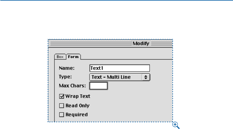Tick the Required checkbox
This screenshot has width=233, height=129.
(61, 115)
